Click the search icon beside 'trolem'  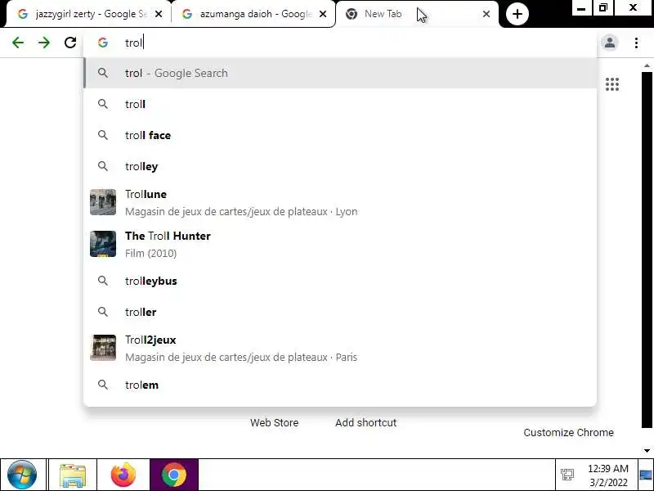pyautogui.click(x=103, y=385)
